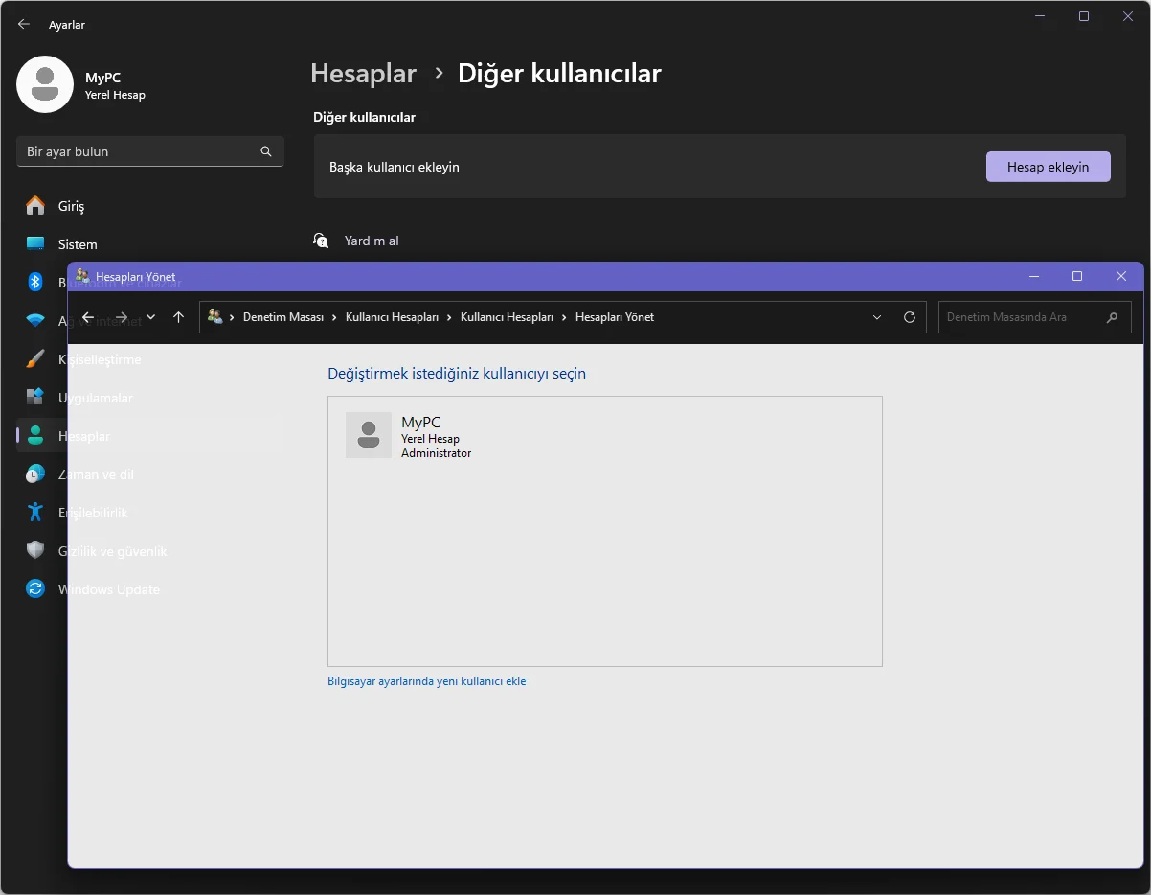Open Erişilebilirlik accessibility settings

coord(35,513)
